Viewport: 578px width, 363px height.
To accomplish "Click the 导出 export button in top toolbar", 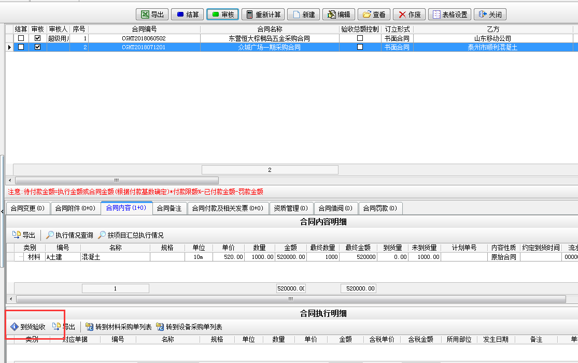I will [152, 14].
